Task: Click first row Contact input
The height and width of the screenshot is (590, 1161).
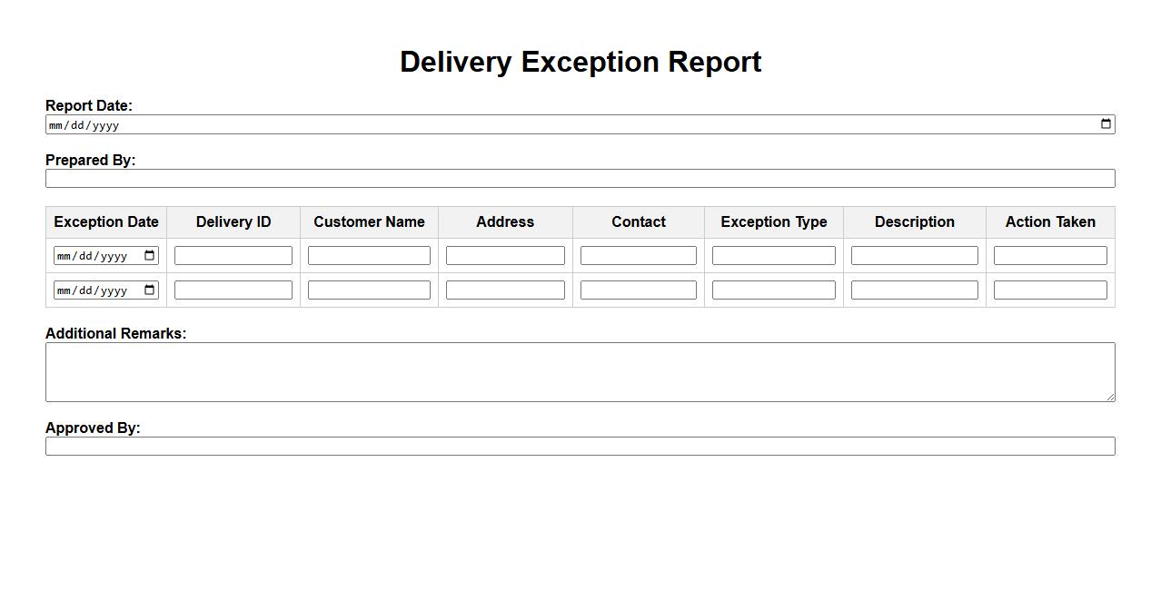Action: (x=639, y=256)
